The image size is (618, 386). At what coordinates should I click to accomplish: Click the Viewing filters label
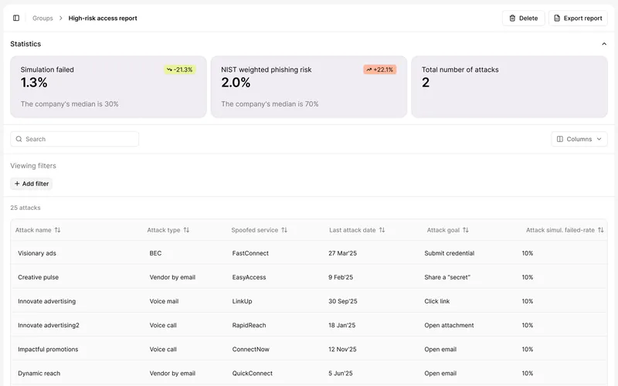tap(33, 166)
